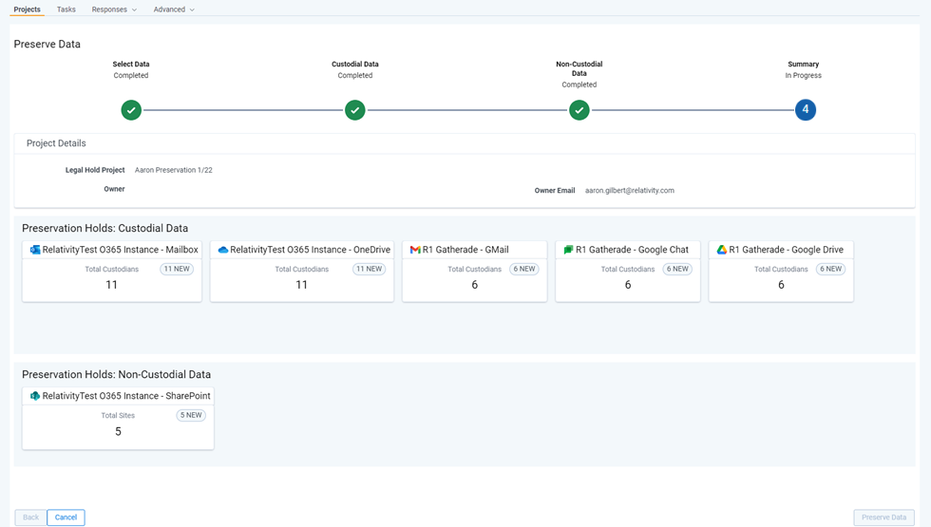Screen dimensions: 931x527
Task: Click the Select Data step label
Action: (131, 65)
